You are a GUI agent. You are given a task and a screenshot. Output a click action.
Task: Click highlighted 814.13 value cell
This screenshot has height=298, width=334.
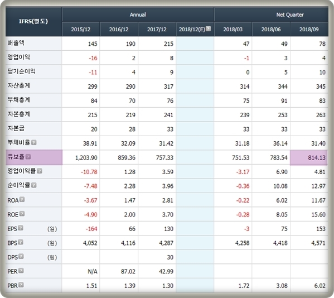(x=309, y=157)
